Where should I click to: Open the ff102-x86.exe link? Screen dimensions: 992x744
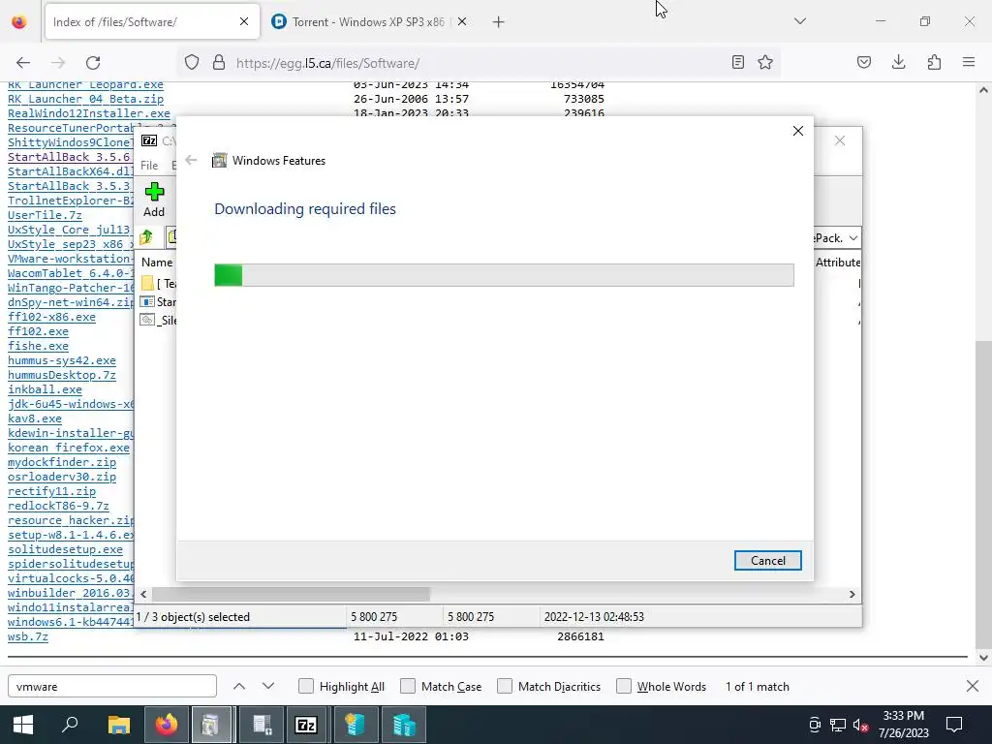coord(52,317)
